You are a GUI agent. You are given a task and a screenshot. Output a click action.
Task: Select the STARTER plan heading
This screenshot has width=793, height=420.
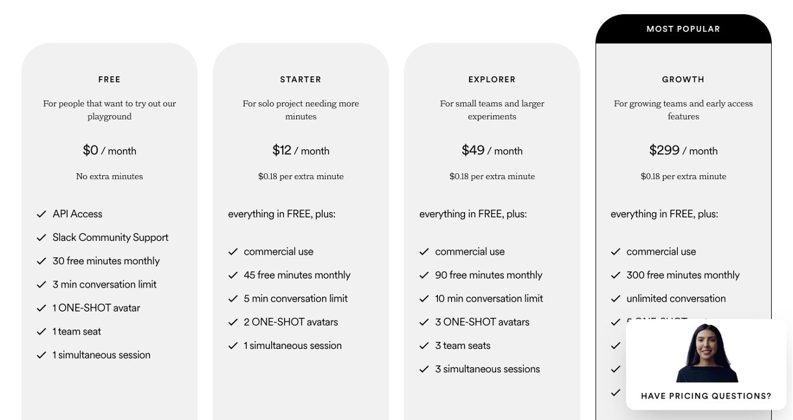tap(301, 79)
